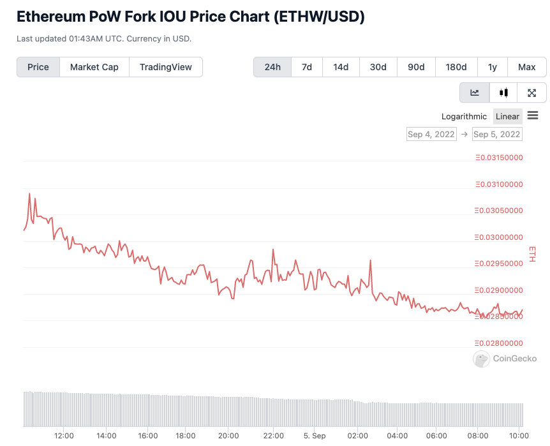Show Max price history
Viewport: 550px width, 446px height.
point(527,67)
